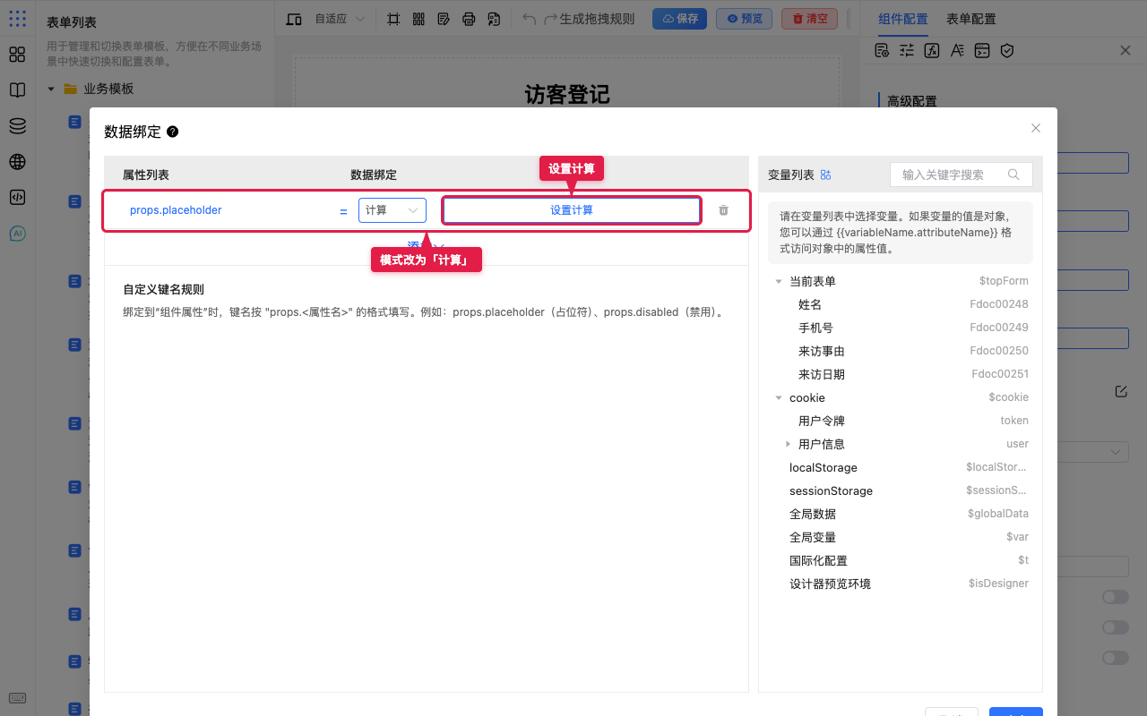Click the document icon right of printer
The height and width of the screenshot is (716, 1147).
(494, 19)
